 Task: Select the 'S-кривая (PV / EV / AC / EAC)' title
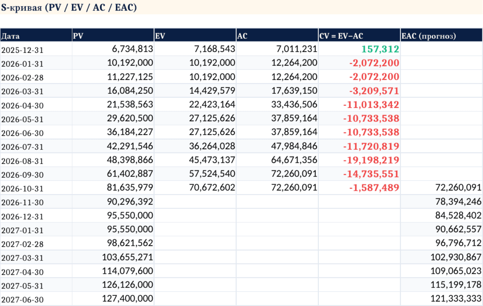(69, 7)
